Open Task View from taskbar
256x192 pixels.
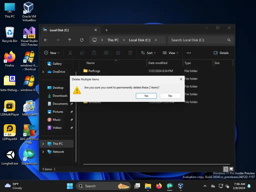(137, 186)
